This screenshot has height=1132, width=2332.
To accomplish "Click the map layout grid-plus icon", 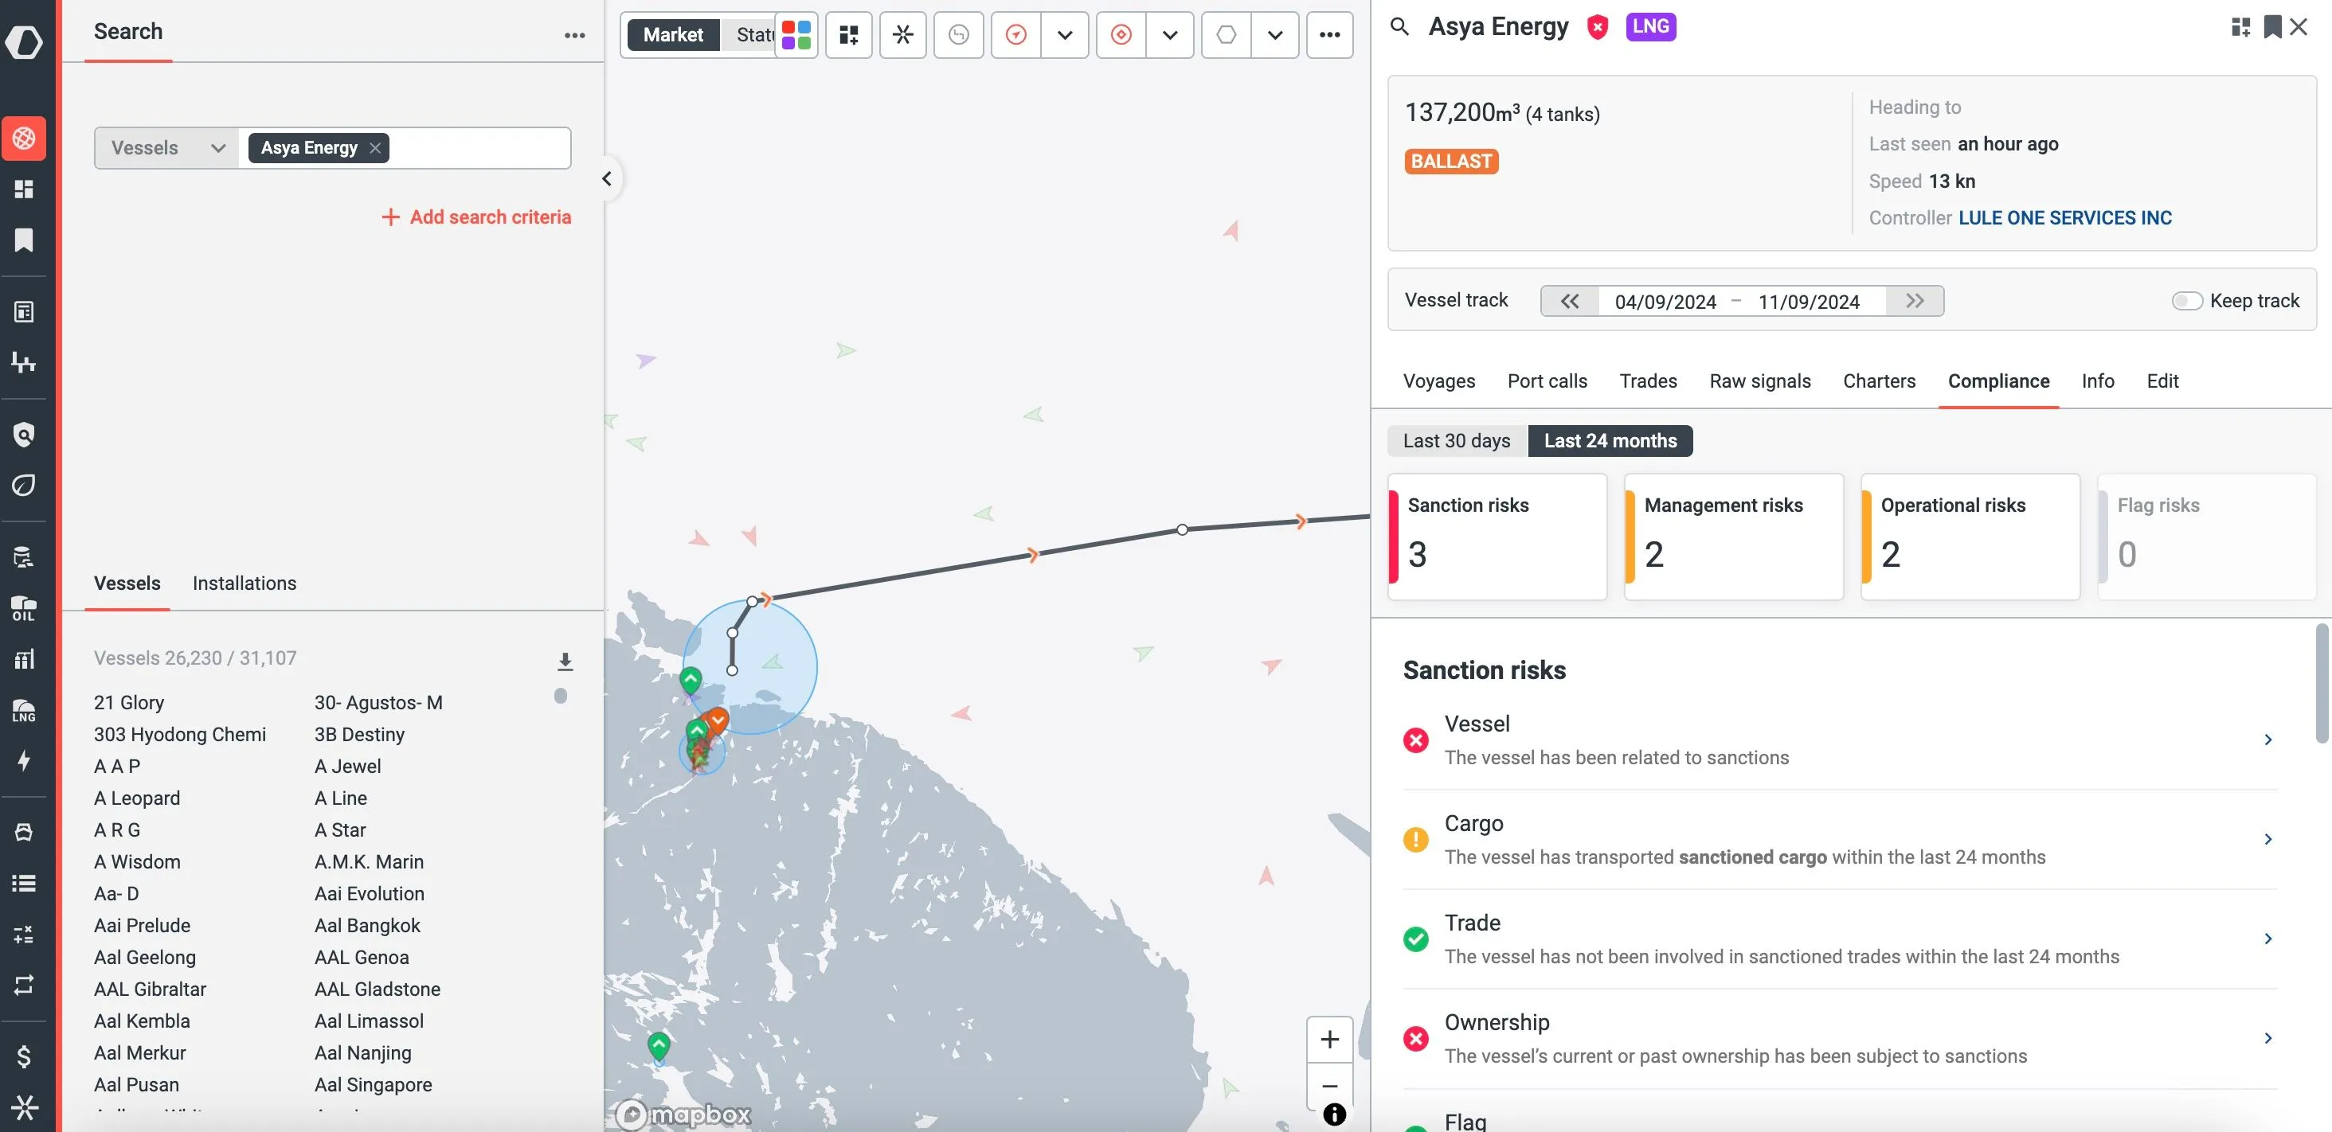I will pos(848,35).
